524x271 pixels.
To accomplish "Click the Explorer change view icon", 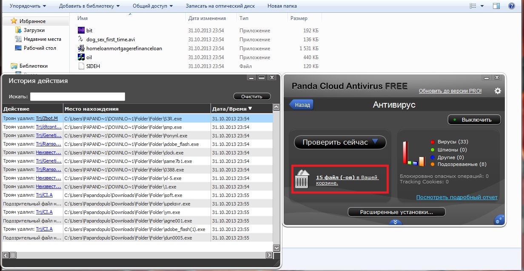I will tap(473, 6).
